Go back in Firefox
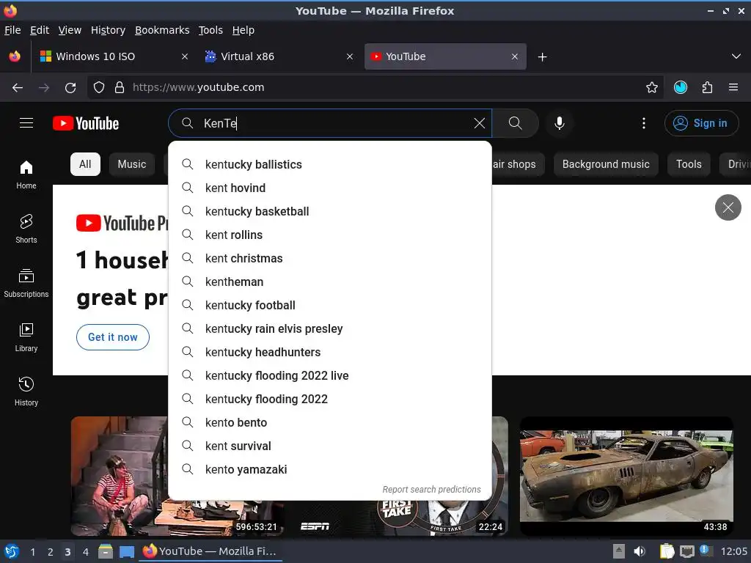Image resolution: width=751 pixels, height=563 pixels. pos(18,88)
